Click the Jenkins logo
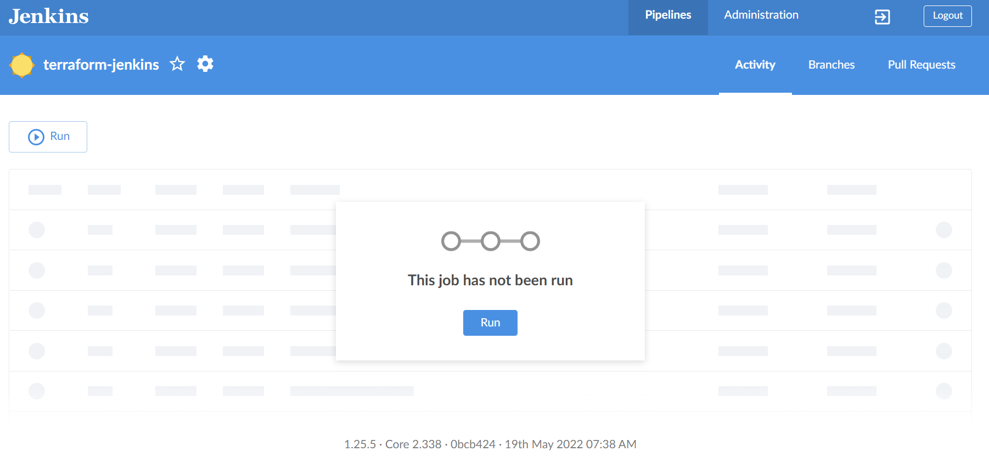The height and width of the screenshot is (457, 989). click(x=49, y=16)
